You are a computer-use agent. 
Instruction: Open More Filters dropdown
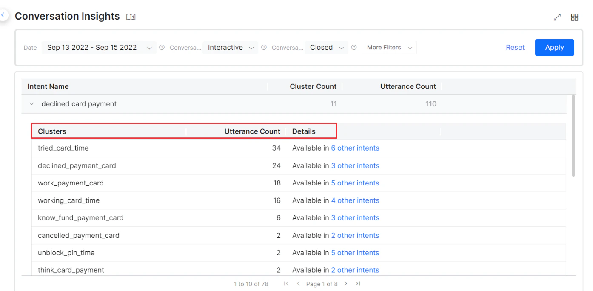[389, 48]
